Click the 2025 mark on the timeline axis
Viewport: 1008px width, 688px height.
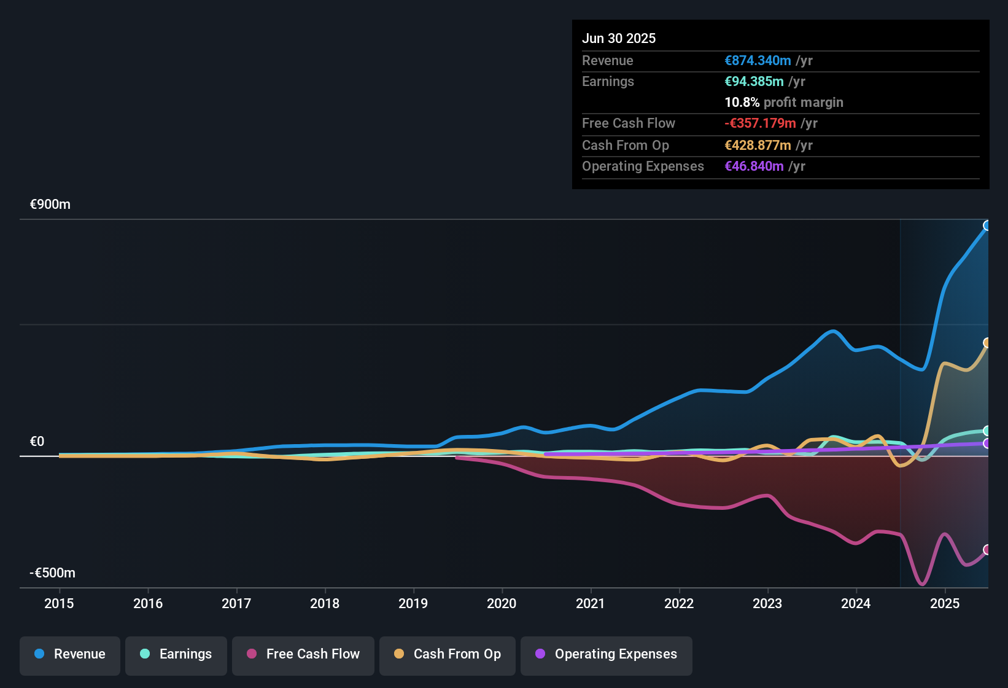945,603
